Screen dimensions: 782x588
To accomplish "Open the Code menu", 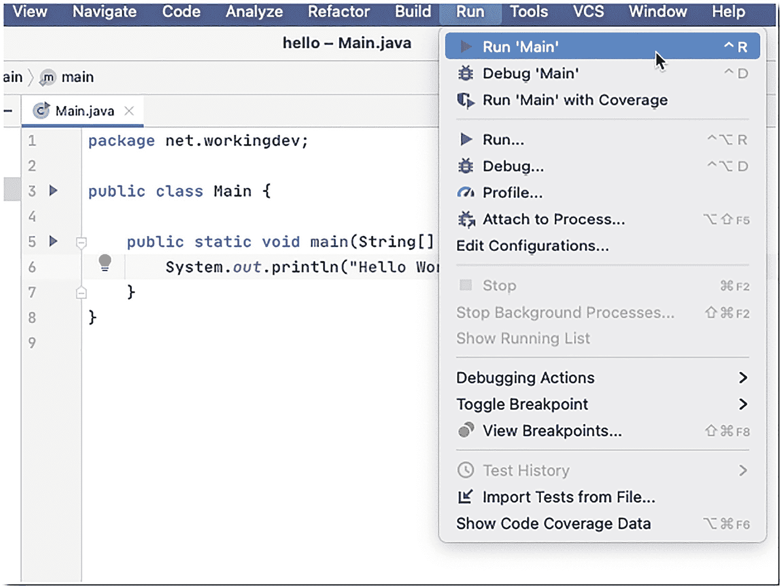I will click(x=181, y=12).
